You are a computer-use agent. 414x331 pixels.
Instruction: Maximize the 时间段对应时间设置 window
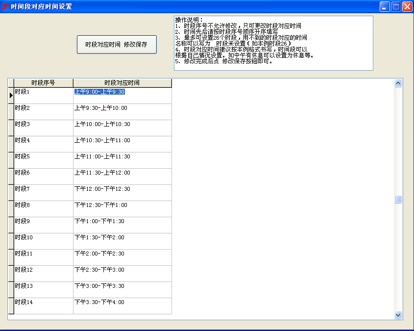(x=396, y=6)
